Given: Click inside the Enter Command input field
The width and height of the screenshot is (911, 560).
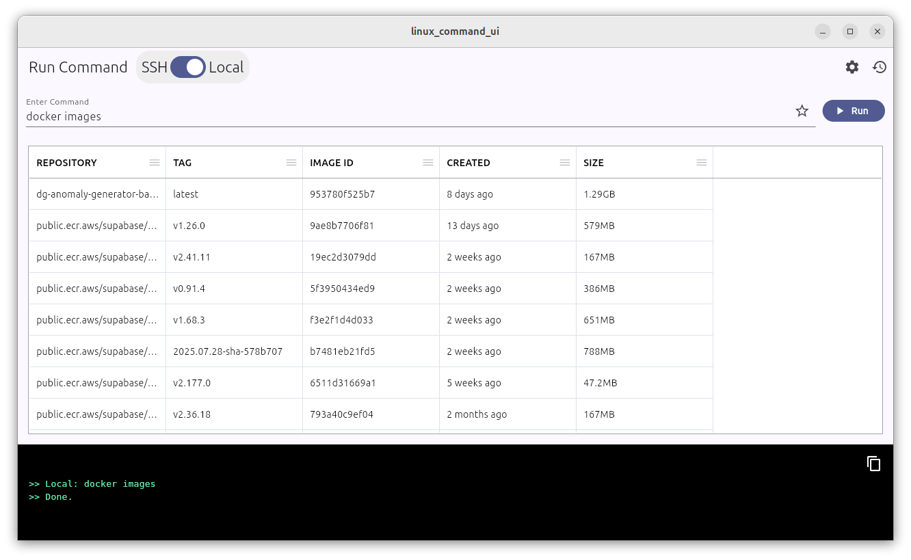Looking at the screenshot, I should pos(274,116).
